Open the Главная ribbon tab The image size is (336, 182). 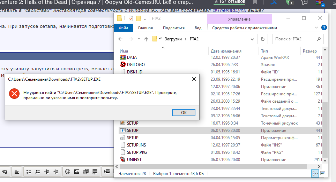coord(145,28)
